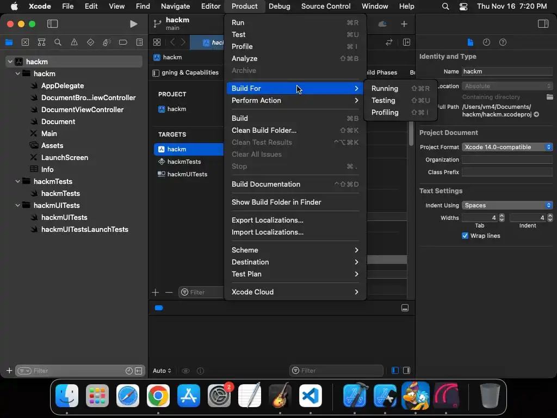Choose containing directory folder icon
Image resolution: width=557 pixels, height=418 pixels.
tap(549, 97)
